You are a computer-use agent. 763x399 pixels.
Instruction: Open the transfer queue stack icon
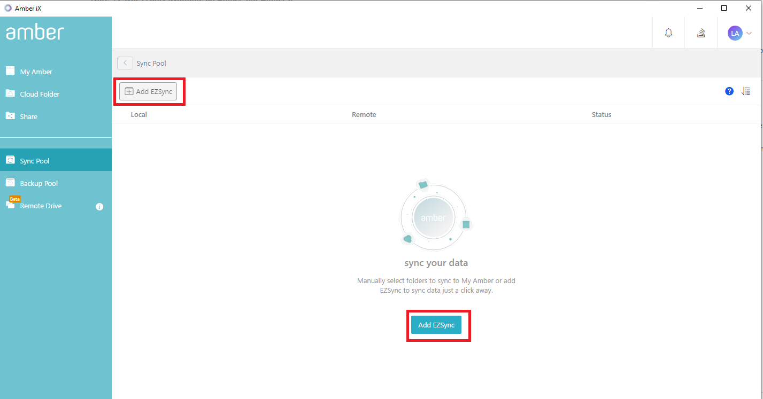click(701, 33)
